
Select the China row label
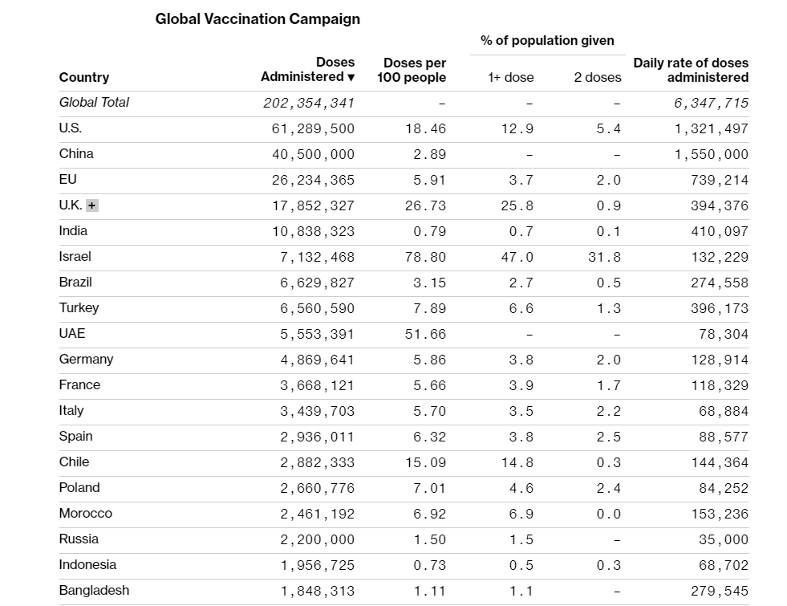click(76, 154)
